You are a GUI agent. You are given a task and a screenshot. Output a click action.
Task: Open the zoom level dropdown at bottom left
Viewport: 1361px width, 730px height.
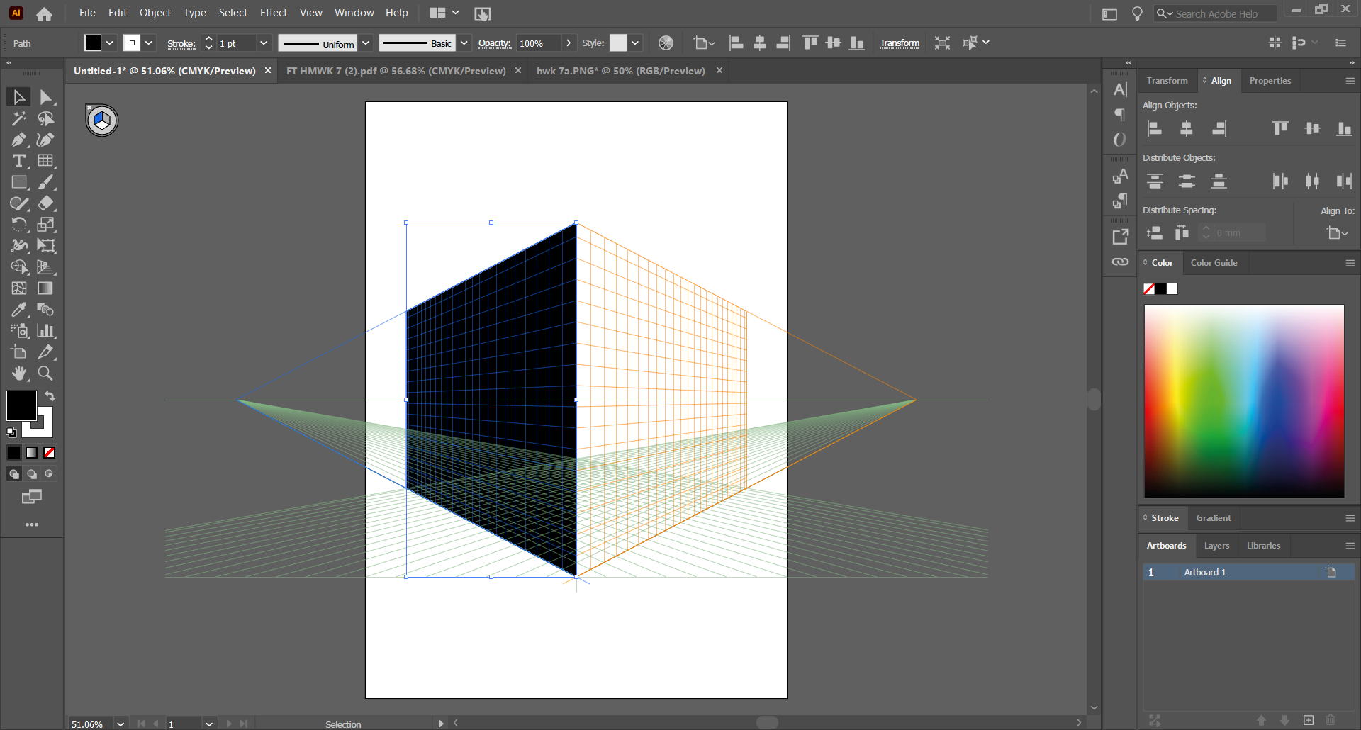[x=120, y=724]
